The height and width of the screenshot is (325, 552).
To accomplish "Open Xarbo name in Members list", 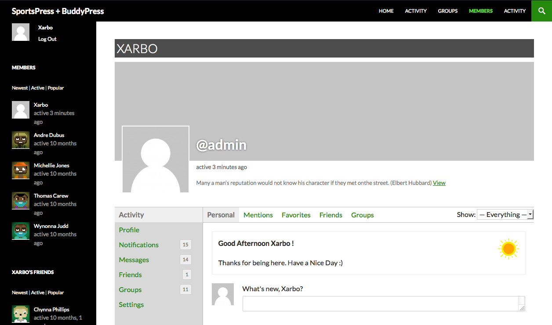I will (x=41, y=105).
